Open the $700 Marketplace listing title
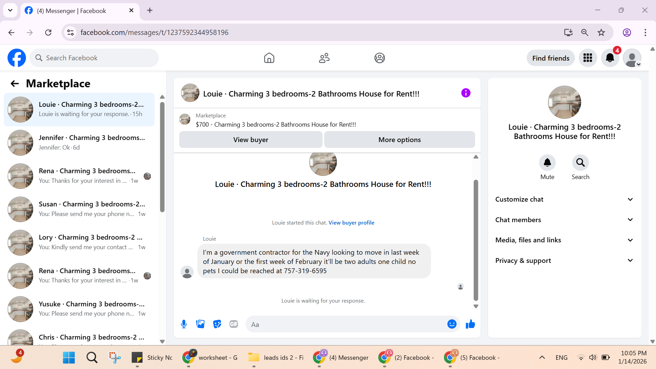The width and height of the screenshot is (656, 369). pos(276,125)
